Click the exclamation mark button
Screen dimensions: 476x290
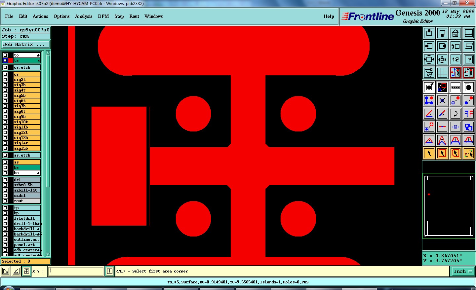tap(110, 271)
